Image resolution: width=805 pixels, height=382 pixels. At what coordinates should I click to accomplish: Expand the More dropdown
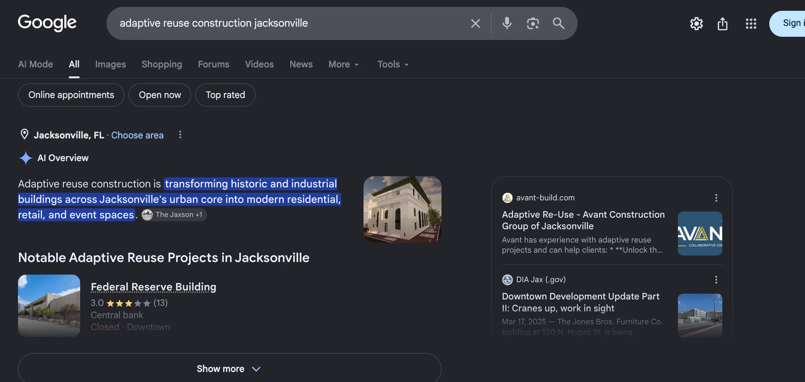(344, 64)
